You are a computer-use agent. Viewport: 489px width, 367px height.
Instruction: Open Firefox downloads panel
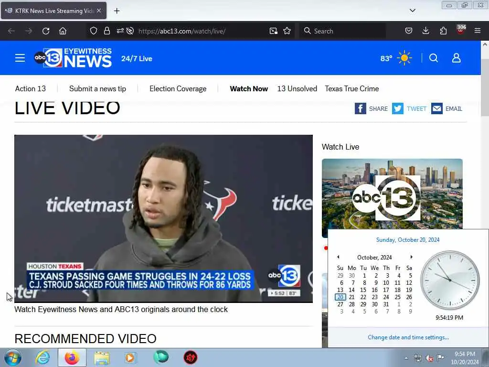pyautogui.click(x=425, y=31)
